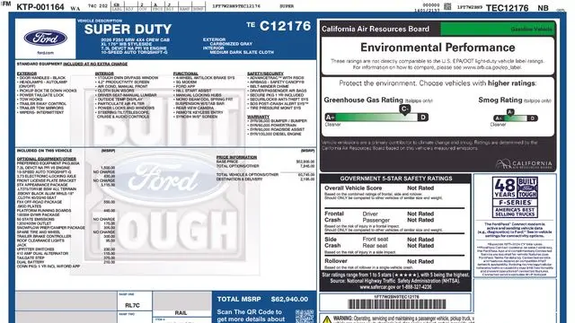
Task: Click the small QR code beside TEC12176
Action: [447, 6]
